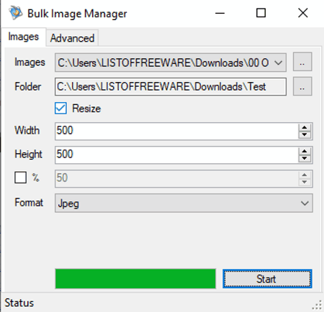The width and height of the screenshot is (324, 312).
Task: Click the Start button
Action: pyautogui.click(x=267, y=279)
